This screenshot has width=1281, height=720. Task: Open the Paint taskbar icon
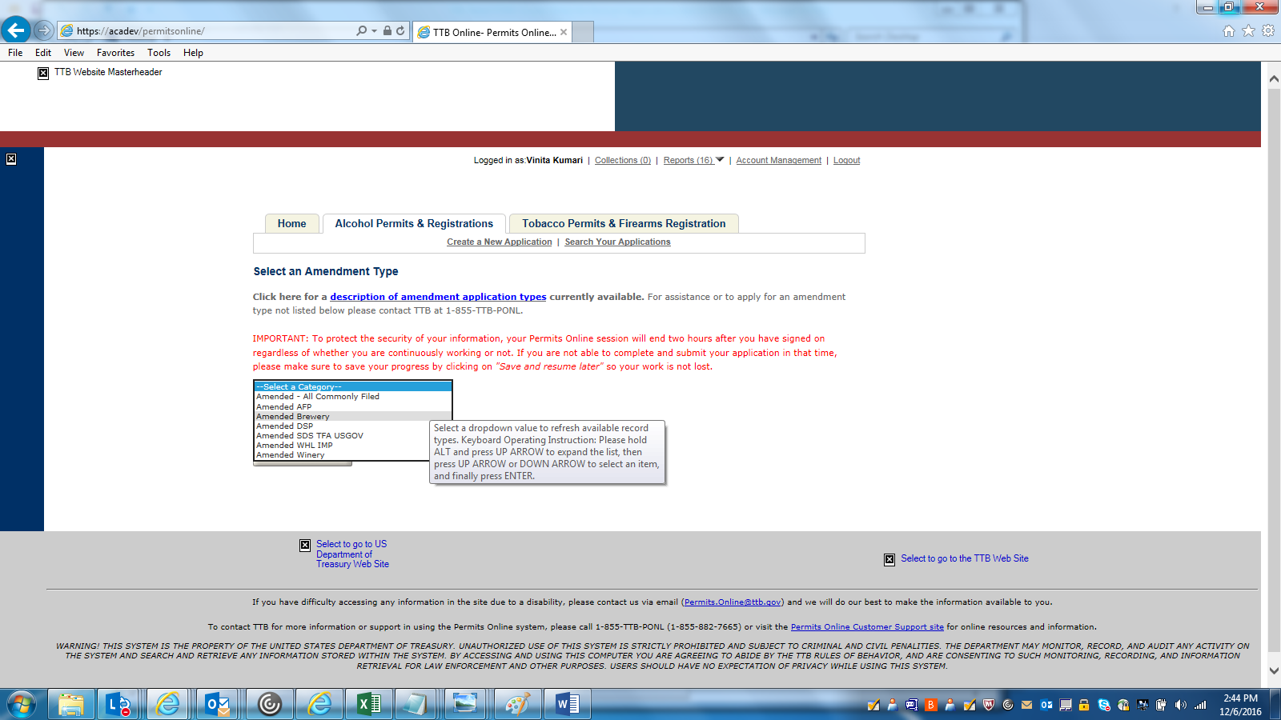pos(517,704)
